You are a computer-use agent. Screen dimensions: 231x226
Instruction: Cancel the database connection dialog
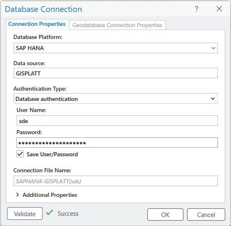click(x=206, y=215)
